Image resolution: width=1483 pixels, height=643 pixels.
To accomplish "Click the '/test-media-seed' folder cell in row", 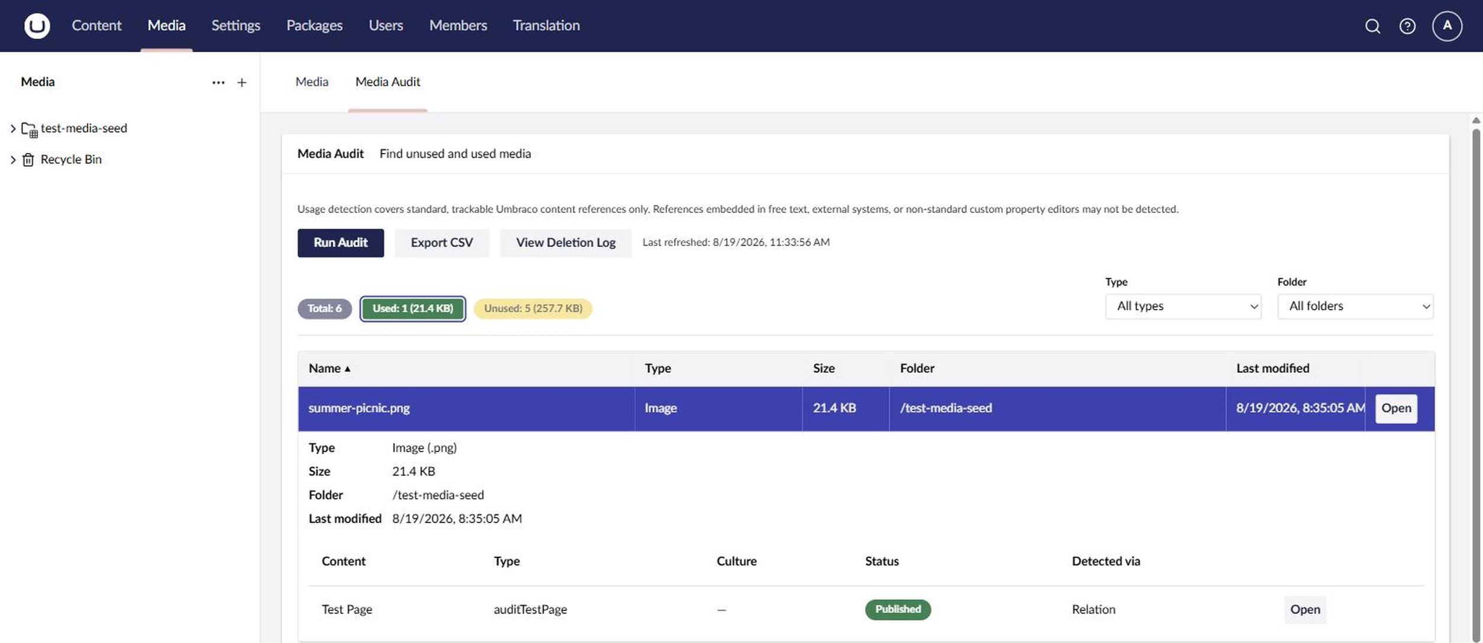I will point(946,408).
